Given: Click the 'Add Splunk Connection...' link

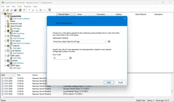Looking at the screenshot, I should 22,43.
